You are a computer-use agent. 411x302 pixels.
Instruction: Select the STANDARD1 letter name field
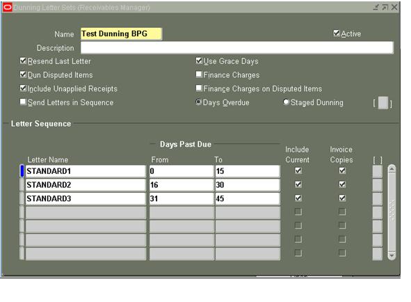pos(86,171)
